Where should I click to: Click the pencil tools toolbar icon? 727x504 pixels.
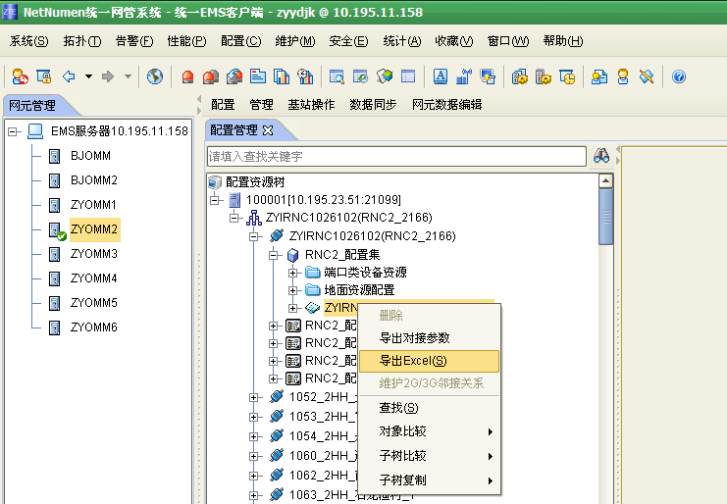647,76
